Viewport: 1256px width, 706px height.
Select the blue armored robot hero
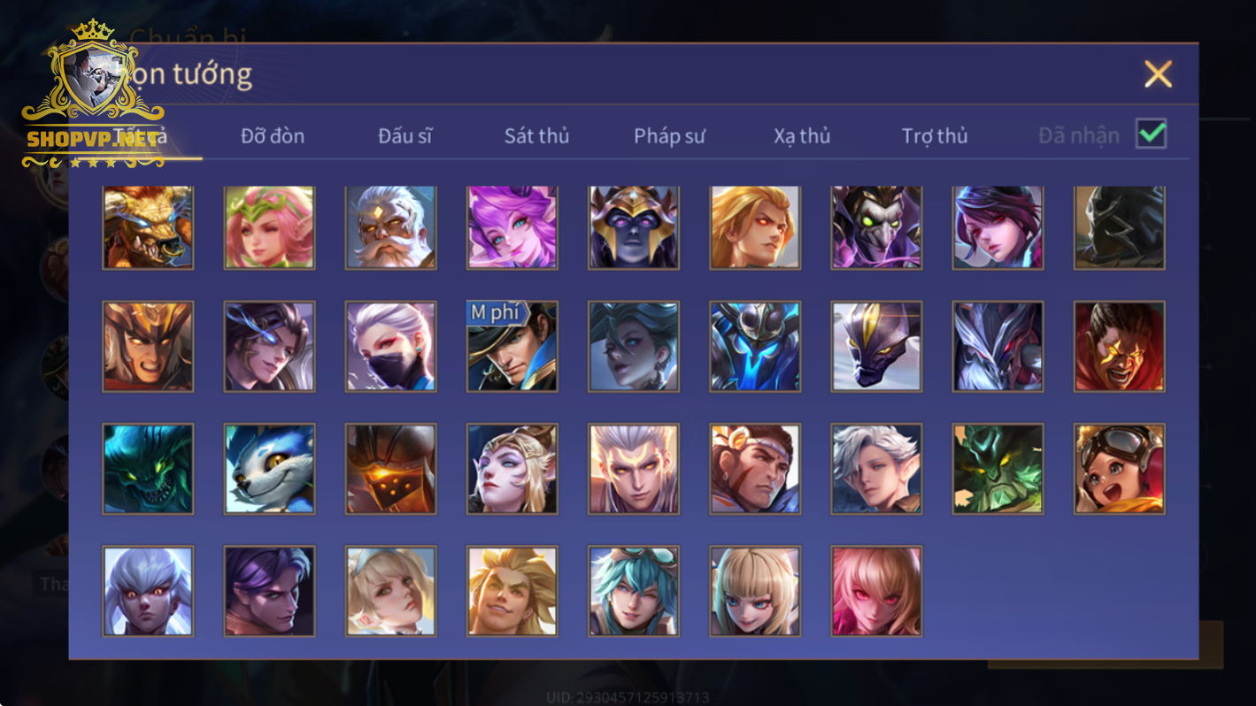click(755, 347)
